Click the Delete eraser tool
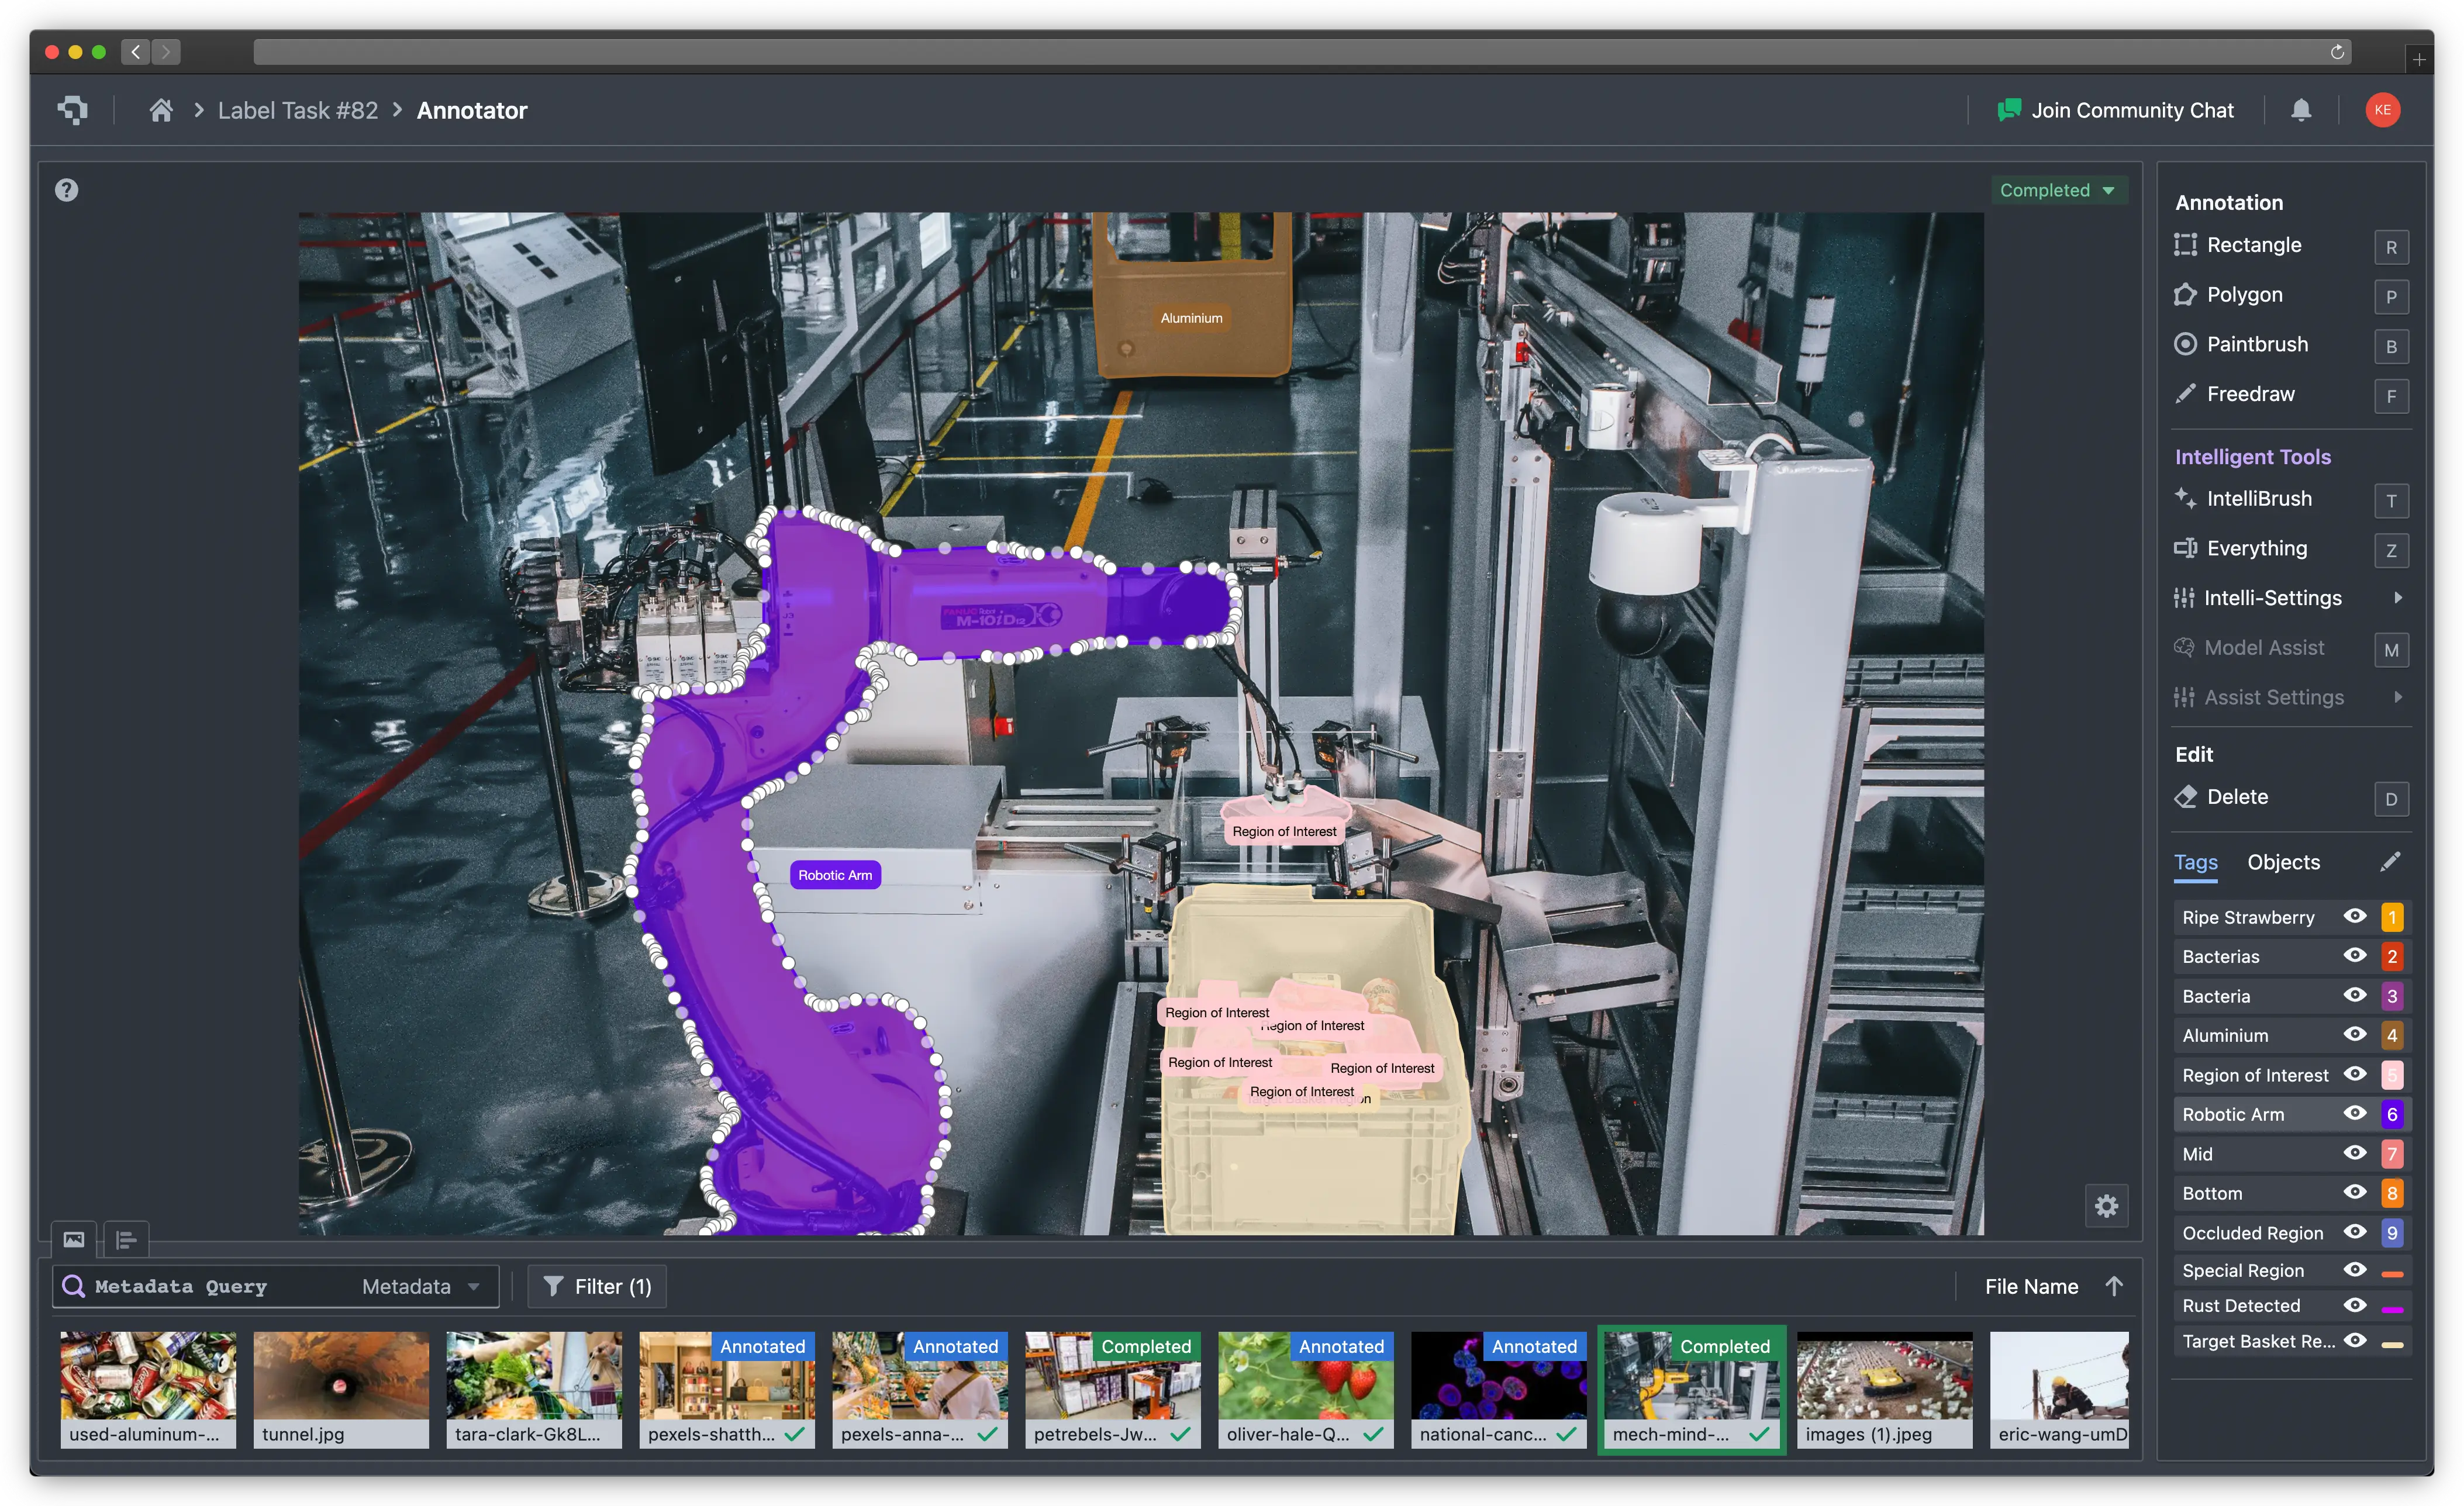The height and width of the screenshot is (1506, 2464). tap(2236, 797)
